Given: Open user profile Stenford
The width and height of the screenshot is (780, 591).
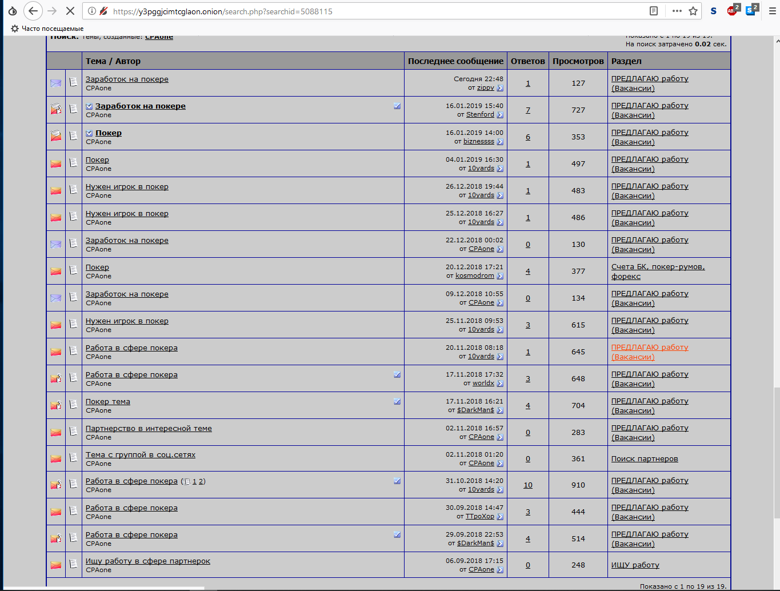Looking at the screenshot, I should coord(480,114).
